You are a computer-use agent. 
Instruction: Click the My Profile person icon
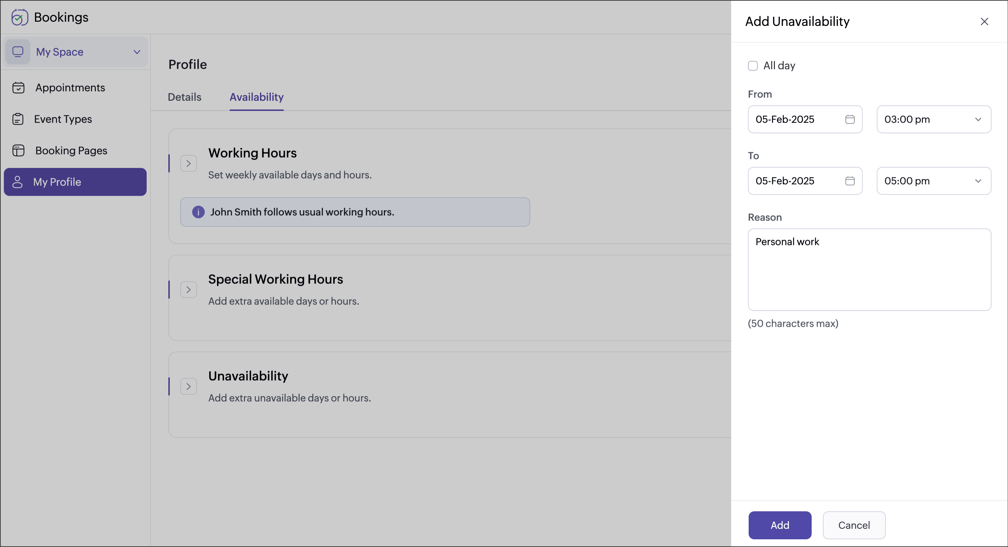point(17,182)
